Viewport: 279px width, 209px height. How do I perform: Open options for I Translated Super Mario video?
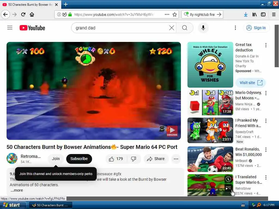266,177
